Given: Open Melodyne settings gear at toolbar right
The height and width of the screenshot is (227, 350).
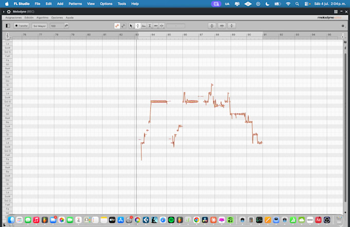Looking at the screenshot, I should [x=343, y=26].
